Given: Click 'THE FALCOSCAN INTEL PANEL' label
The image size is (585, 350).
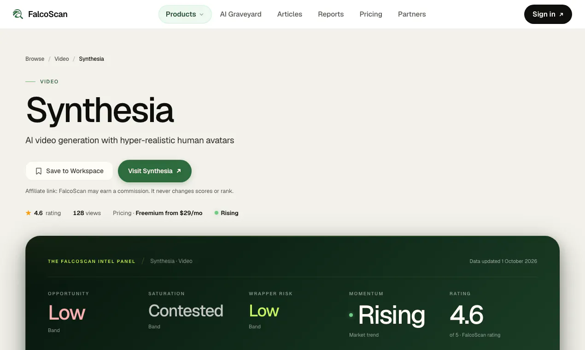Looking at the screenshot, I should click(x=92, y=261).
